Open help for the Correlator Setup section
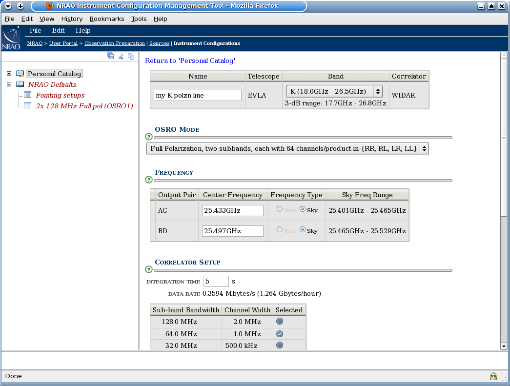The height and width of the screenshot is (386, 510). [x=148, y=270]
